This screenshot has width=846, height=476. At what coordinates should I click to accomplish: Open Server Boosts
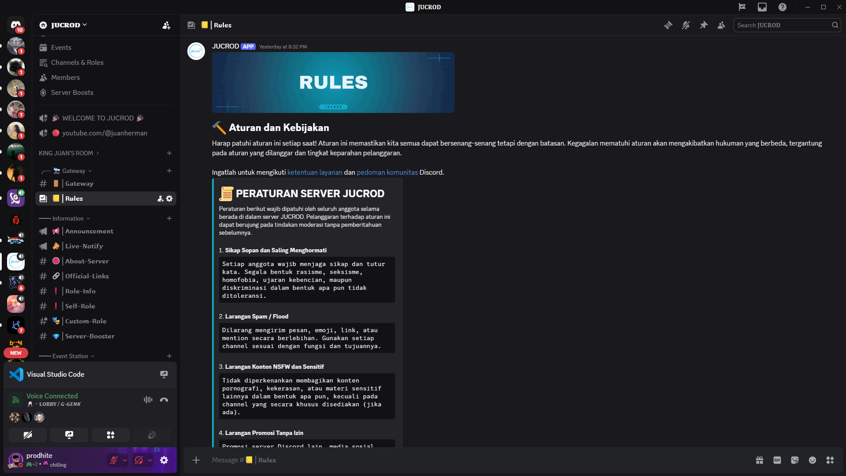click(106, 93)
